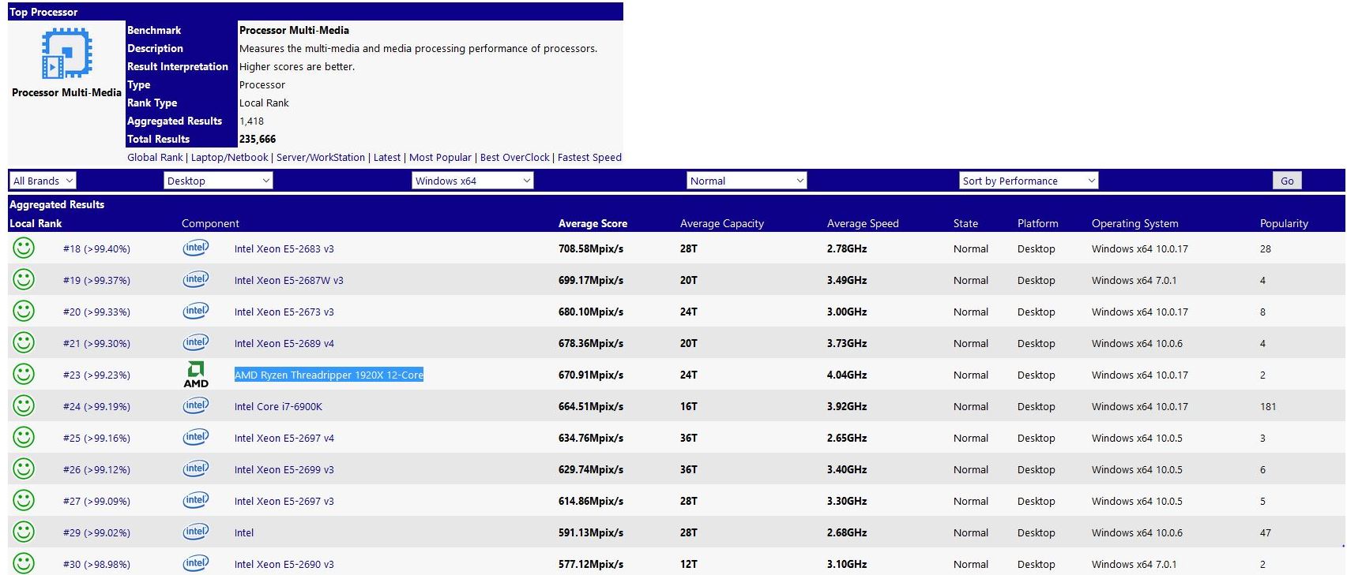
Task: Click the smiley icon for rank #19
Action: [x=24, y=279]
